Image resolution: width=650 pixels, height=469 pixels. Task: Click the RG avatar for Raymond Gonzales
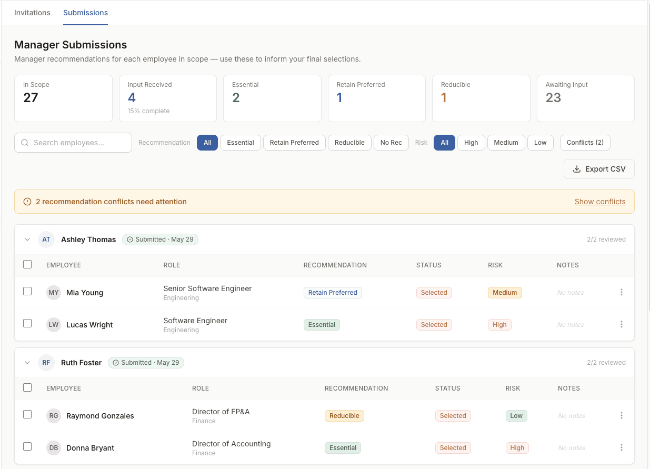(x=54, y=416)
